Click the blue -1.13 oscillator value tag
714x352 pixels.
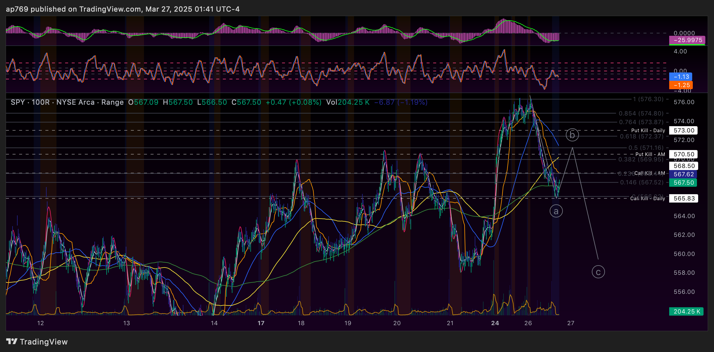coord(681,77)
